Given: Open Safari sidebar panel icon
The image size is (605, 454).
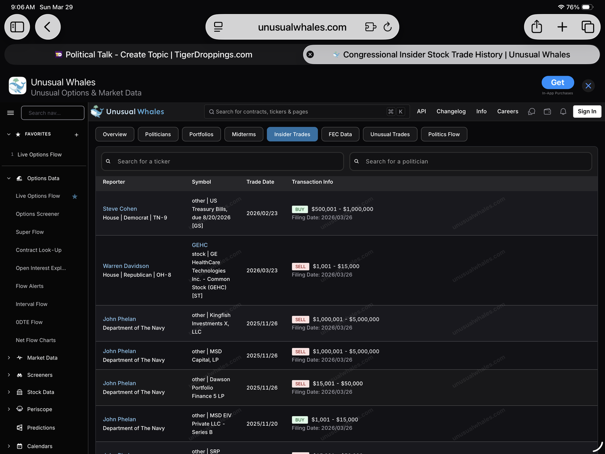Looking at the screenshot, I should coord(17,27).
